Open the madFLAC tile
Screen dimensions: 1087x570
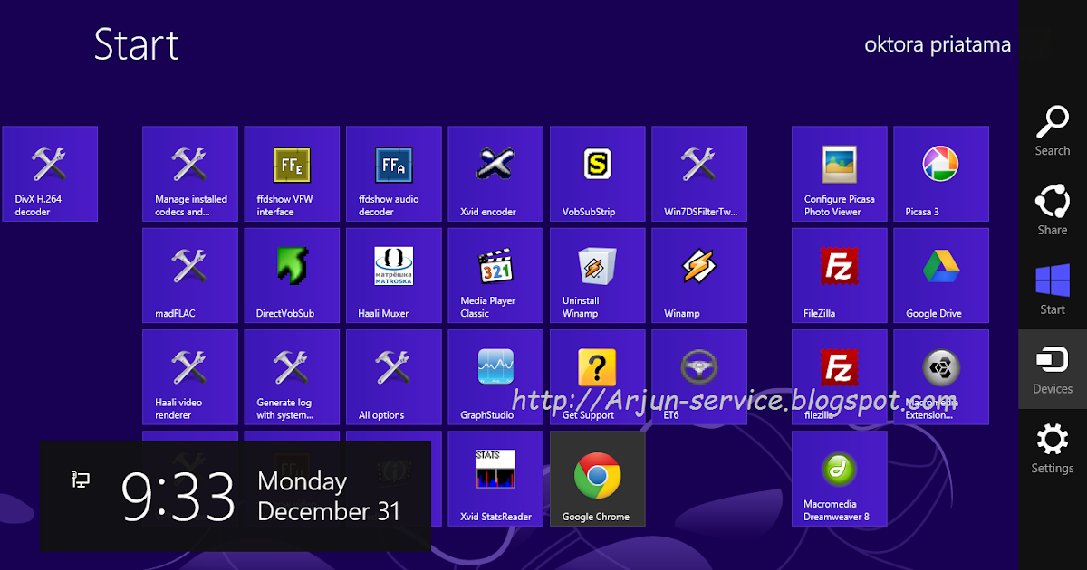190,276
